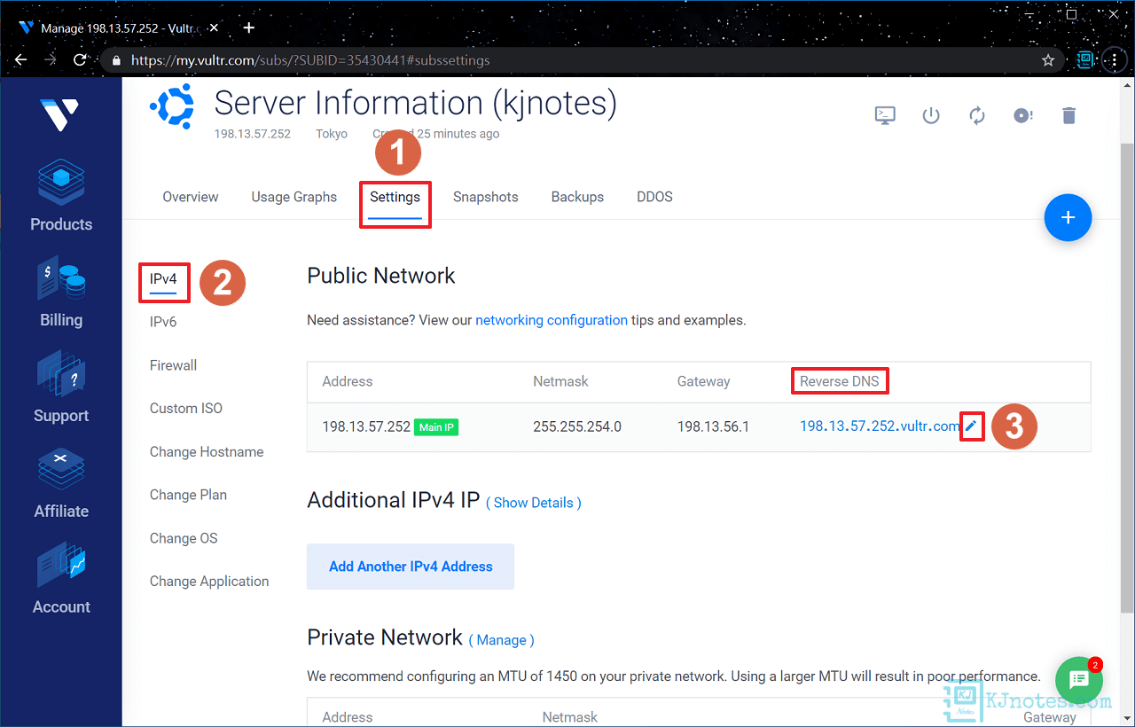Image resolution: width=1135 pixels, height=727 pixels.
Task: Open Change OS section
Action: pos(184,538)
